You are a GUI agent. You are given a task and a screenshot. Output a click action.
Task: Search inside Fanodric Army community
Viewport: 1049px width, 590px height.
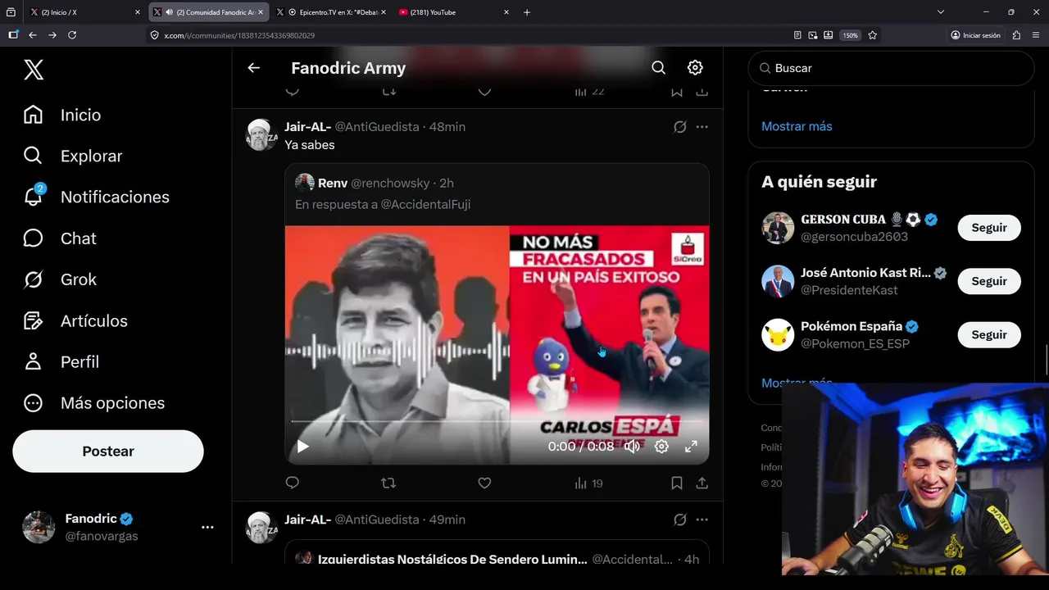[658, 68]
